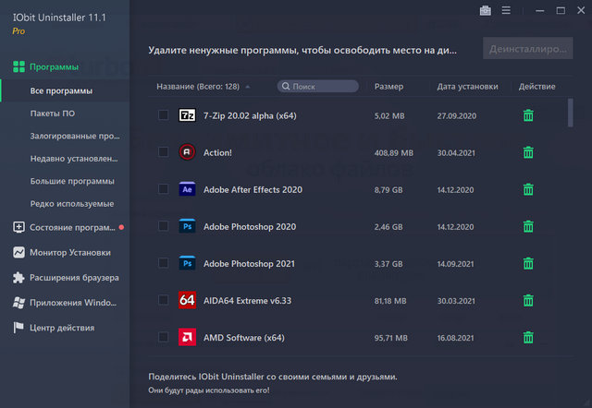Screen dimensions: 592x408
Task: Expand Состояние программ section
Action: click(65, 227)
